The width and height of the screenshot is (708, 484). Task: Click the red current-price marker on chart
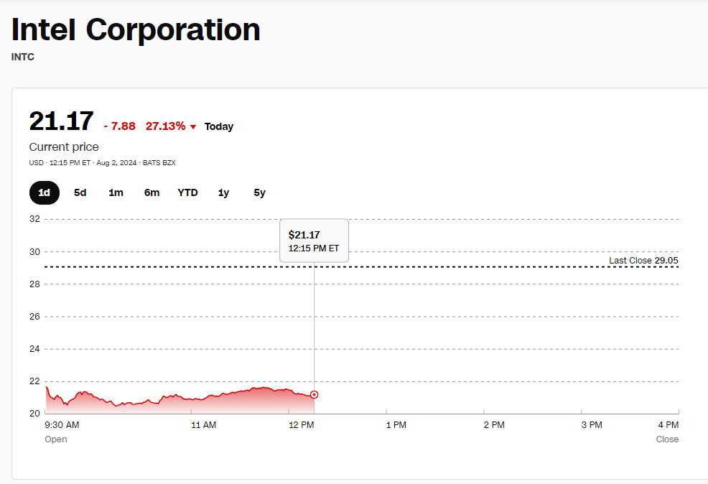315,395
